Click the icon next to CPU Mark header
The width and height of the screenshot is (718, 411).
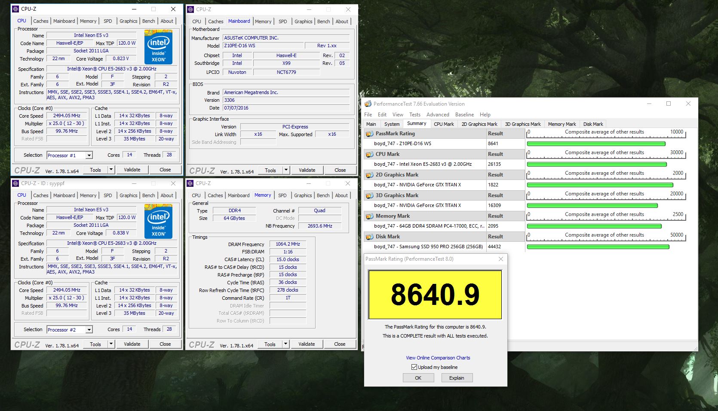(369, 154)
